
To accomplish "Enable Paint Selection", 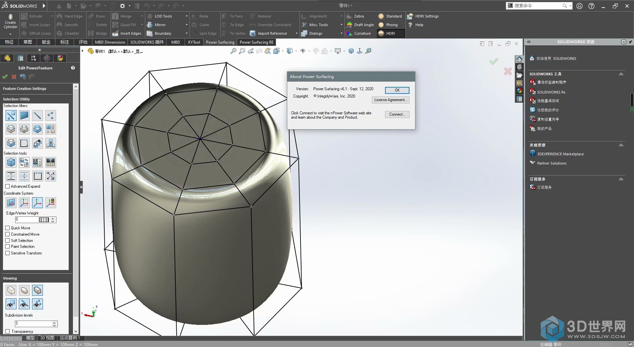I will (8, 247).
